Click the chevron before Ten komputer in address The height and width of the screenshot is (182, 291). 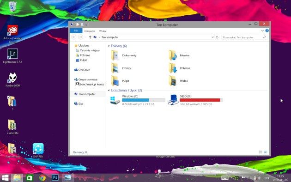pyautogui.click(x=99, y=37)
